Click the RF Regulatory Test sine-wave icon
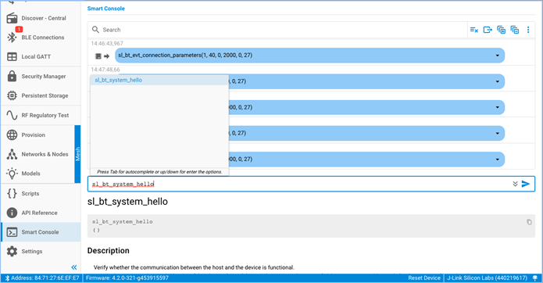The width and height of the screenshot is (543, 283). (12, 115)
